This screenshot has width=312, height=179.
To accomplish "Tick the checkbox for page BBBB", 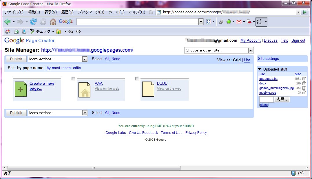I will (x=137, y=78).
